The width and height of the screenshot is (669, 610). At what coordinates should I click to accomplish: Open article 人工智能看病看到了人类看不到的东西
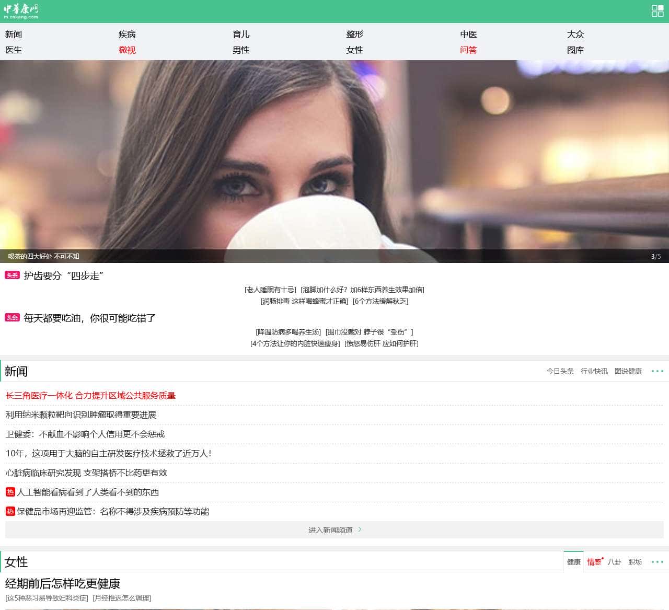point(88,492)
